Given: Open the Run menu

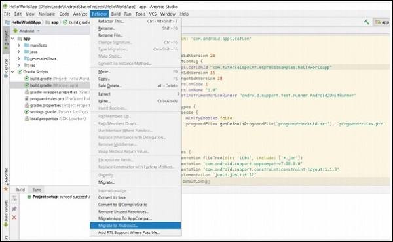Looking at the screenshot, I should tap(128, 14).
